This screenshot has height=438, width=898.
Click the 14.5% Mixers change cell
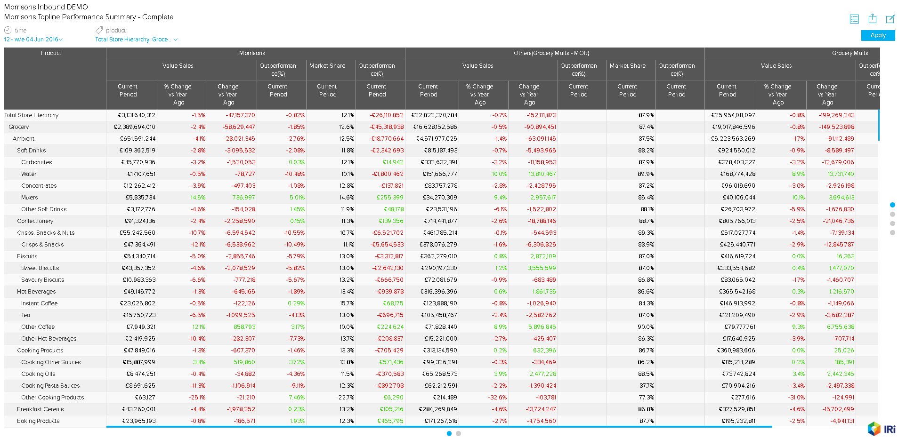pos(182,198)
